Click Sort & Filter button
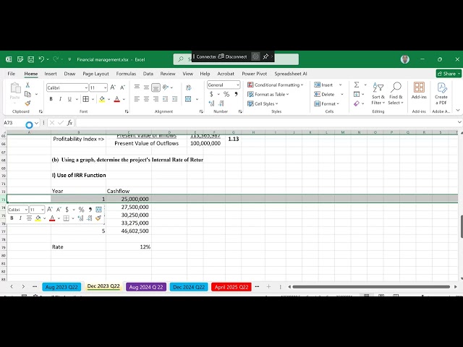463x347 pixels. [x=378, y=93]
